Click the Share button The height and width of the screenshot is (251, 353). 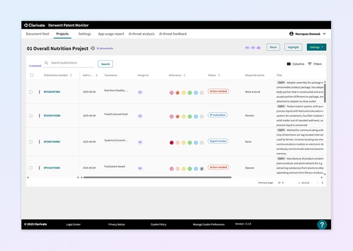tap(273, 47)
